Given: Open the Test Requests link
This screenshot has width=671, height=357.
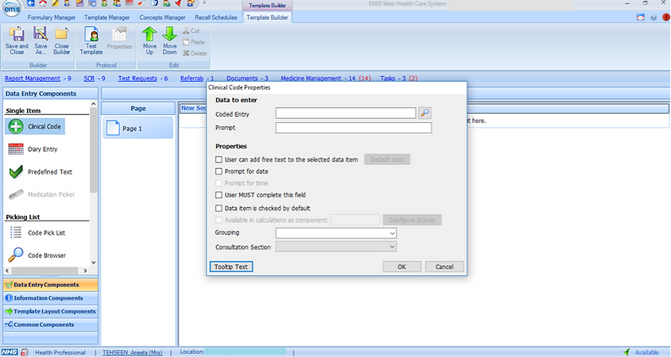Looking at the screenshot, I should coord(138,79).
